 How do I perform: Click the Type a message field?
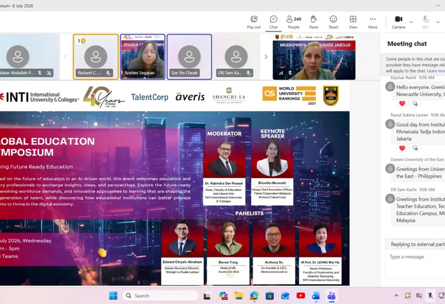point(415,256)
